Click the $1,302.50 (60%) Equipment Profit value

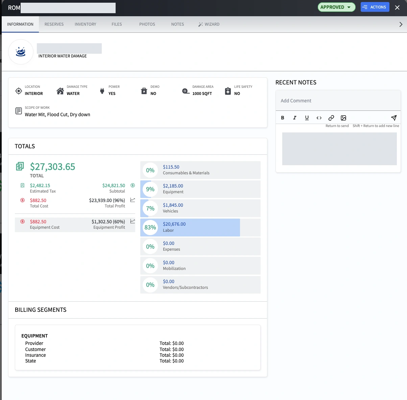tap(108, 222)
